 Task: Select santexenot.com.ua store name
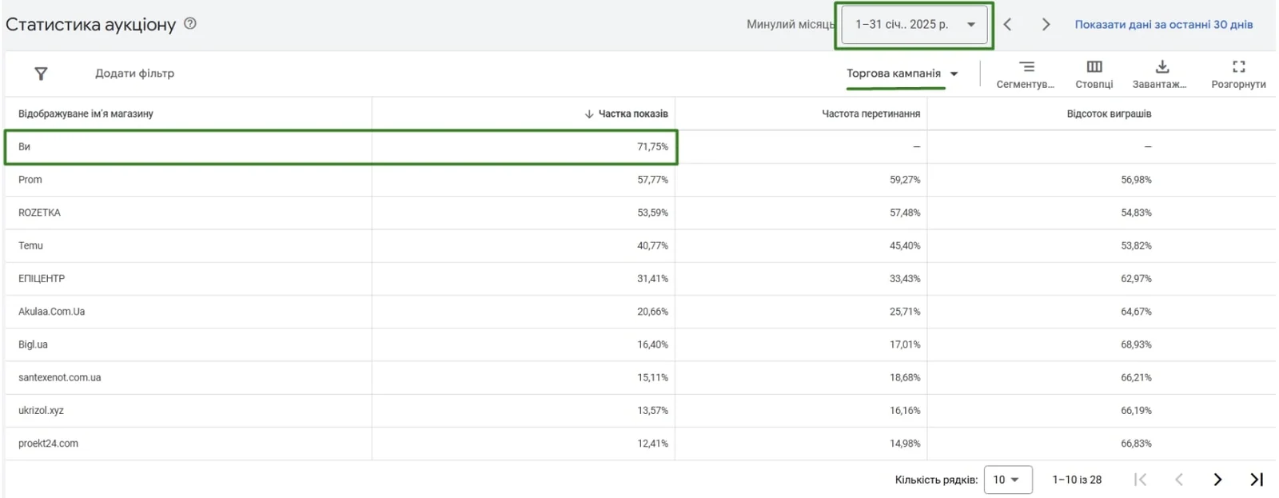click(x=59, y=377)
